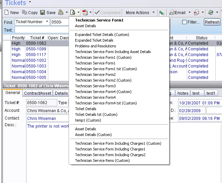This screenshot has height=183, width=222.
Task: Select Technician Service Reno (Custom) entry
Action: pyautogui.click(x=102, y=161)
